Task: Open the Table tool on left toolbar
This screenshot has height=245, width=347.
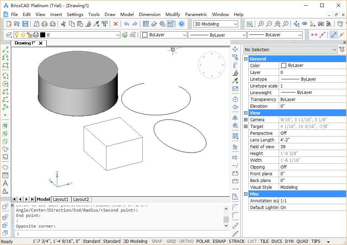Action: [x=5, y=175]
